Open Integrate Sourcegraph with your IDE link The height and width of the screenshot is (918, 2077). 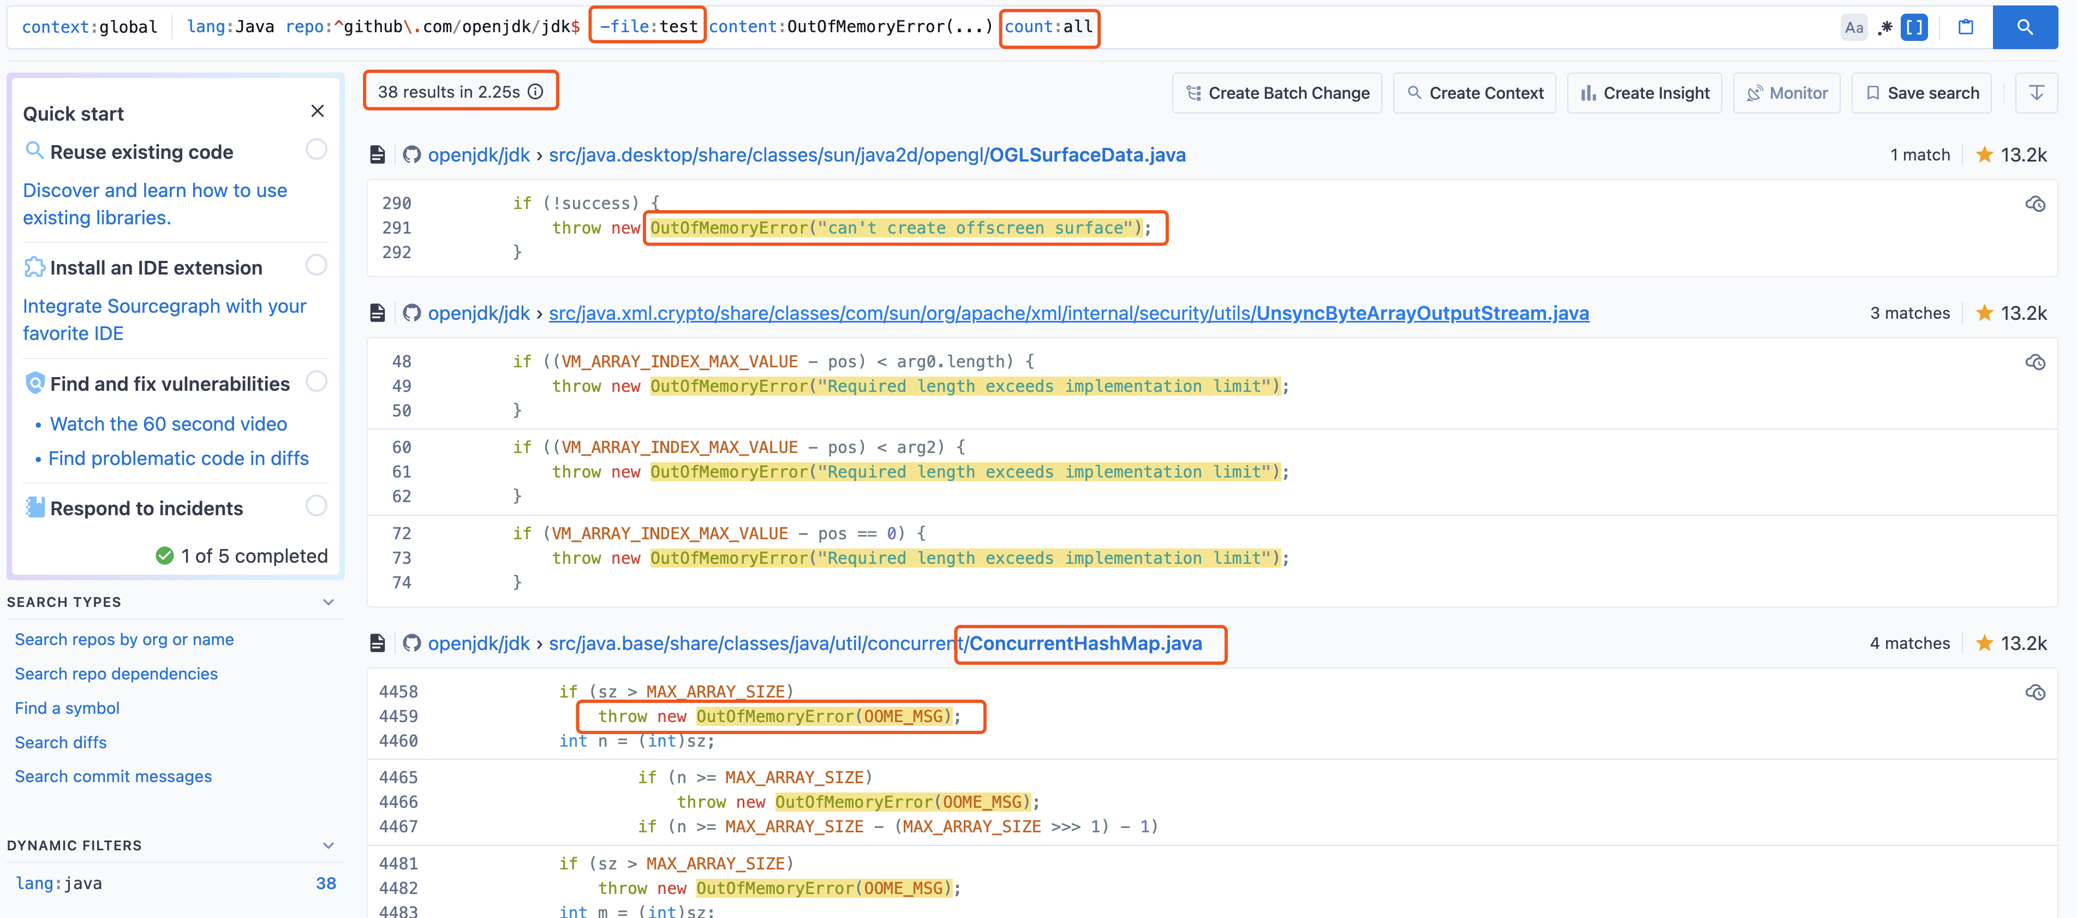(164, 320)
